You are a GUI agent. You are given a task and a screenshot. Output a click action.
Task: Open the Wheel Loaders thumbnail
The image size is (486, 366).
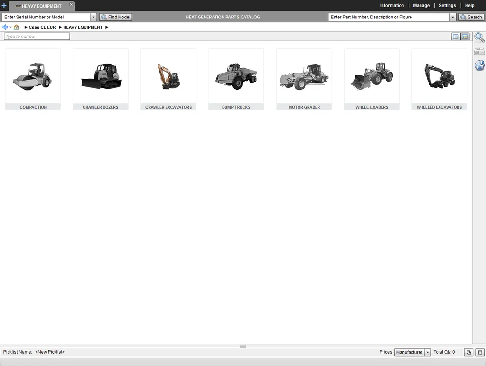(x=372, y=76)
